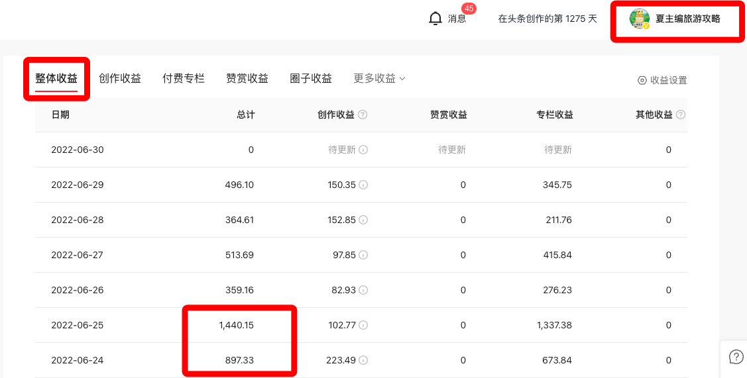Select the 2022-06-24 date cell
Viewport: 747px width, 378px height.
click(x=78, y=360)
